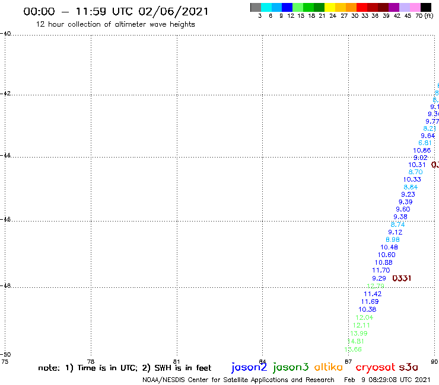Click the 8.70 wave height value
This screenshot has width=439, height=385.
pyautogui.click(x=415, y=172)
